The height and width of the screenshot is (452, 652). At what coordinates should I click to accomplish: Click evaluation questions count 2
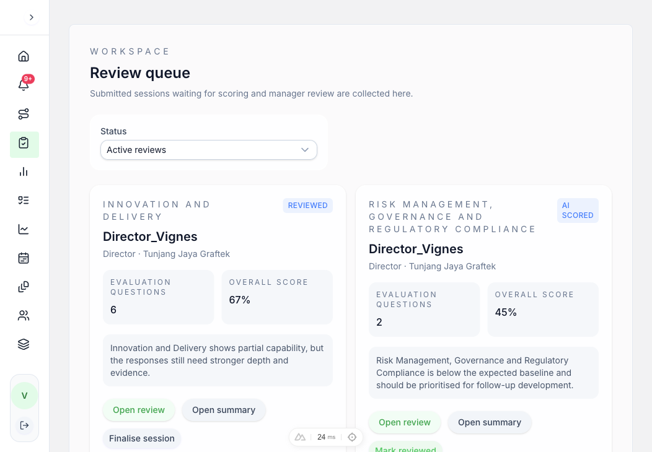[x=379, y=323]
